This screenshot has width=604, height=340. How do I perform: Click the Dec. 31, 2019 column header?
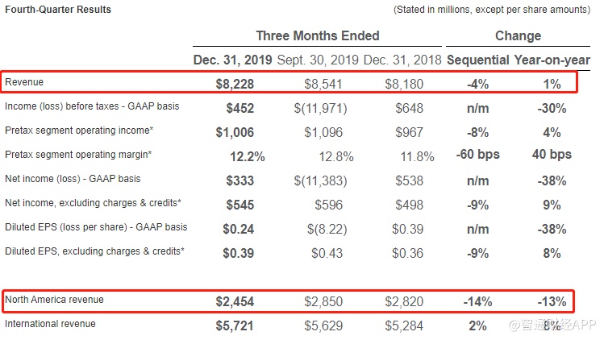pos(232,60)
